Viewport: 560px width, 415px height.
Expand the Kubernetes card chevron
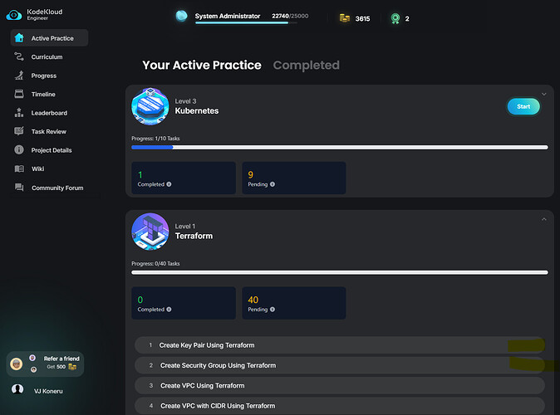coord(543,94)
